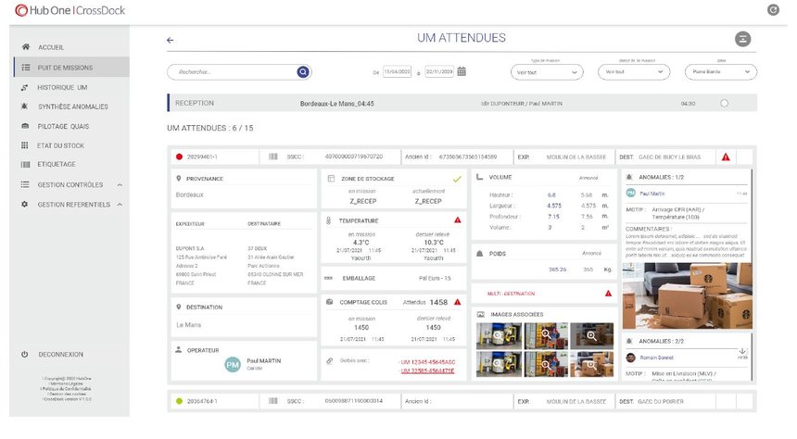Open the top-middle associated image thumbnail
Screen dimensions: 797x439
point(546,335)
